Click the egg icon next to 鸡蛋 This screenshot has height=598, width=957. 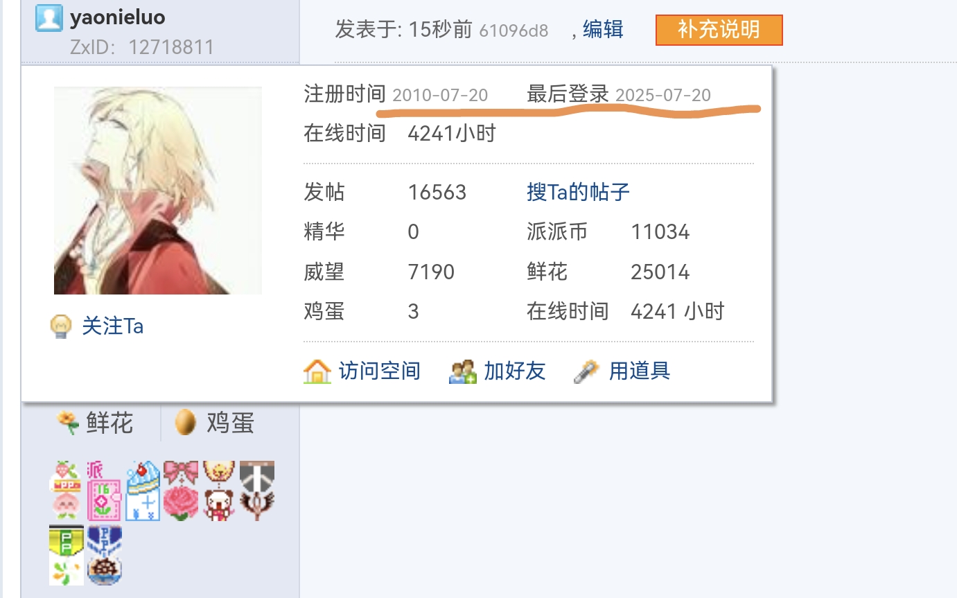185,422
